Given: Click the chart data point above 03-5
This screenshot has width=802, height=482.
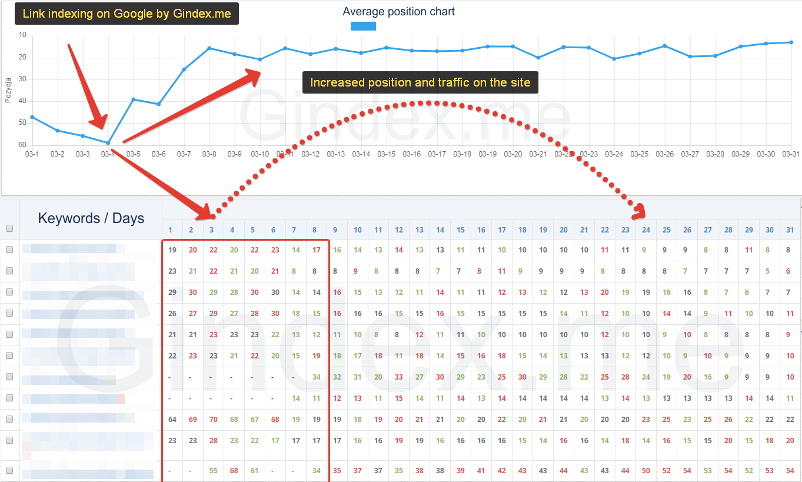Looking at the screenshot, I should [133, 99].
